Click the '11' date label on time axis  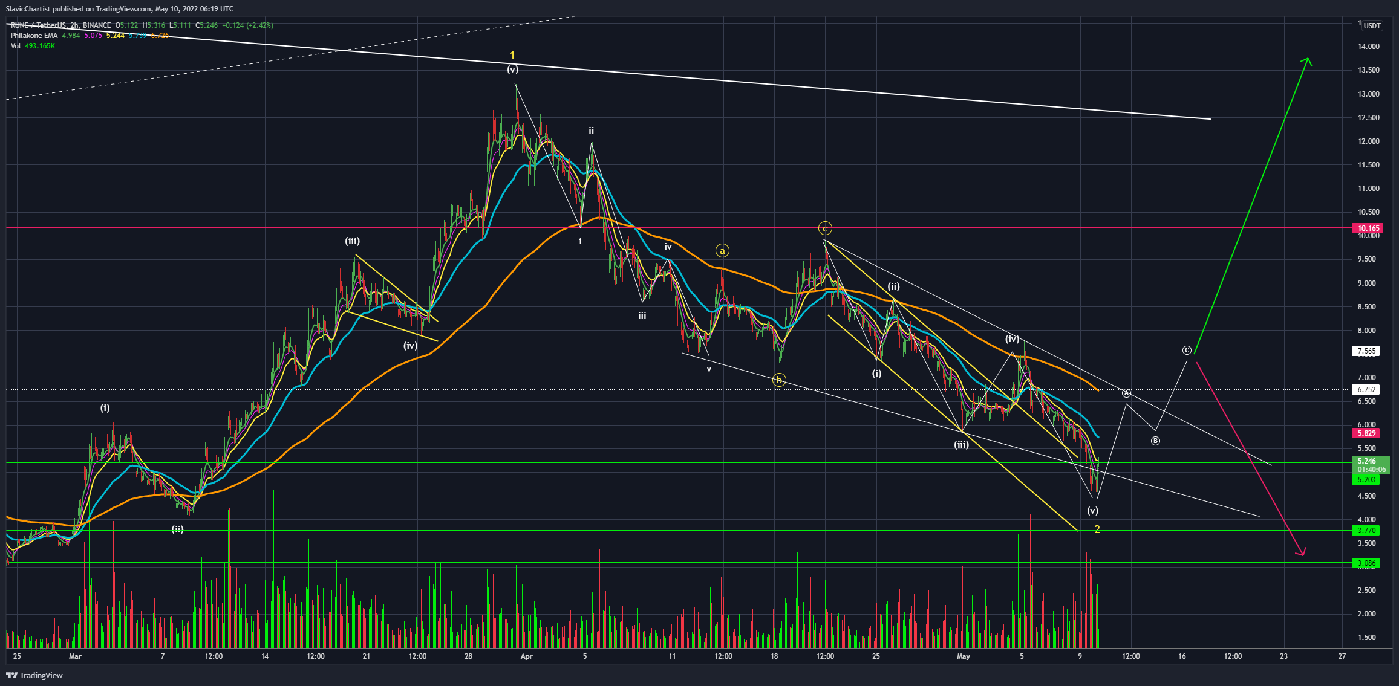coord(672,656)
